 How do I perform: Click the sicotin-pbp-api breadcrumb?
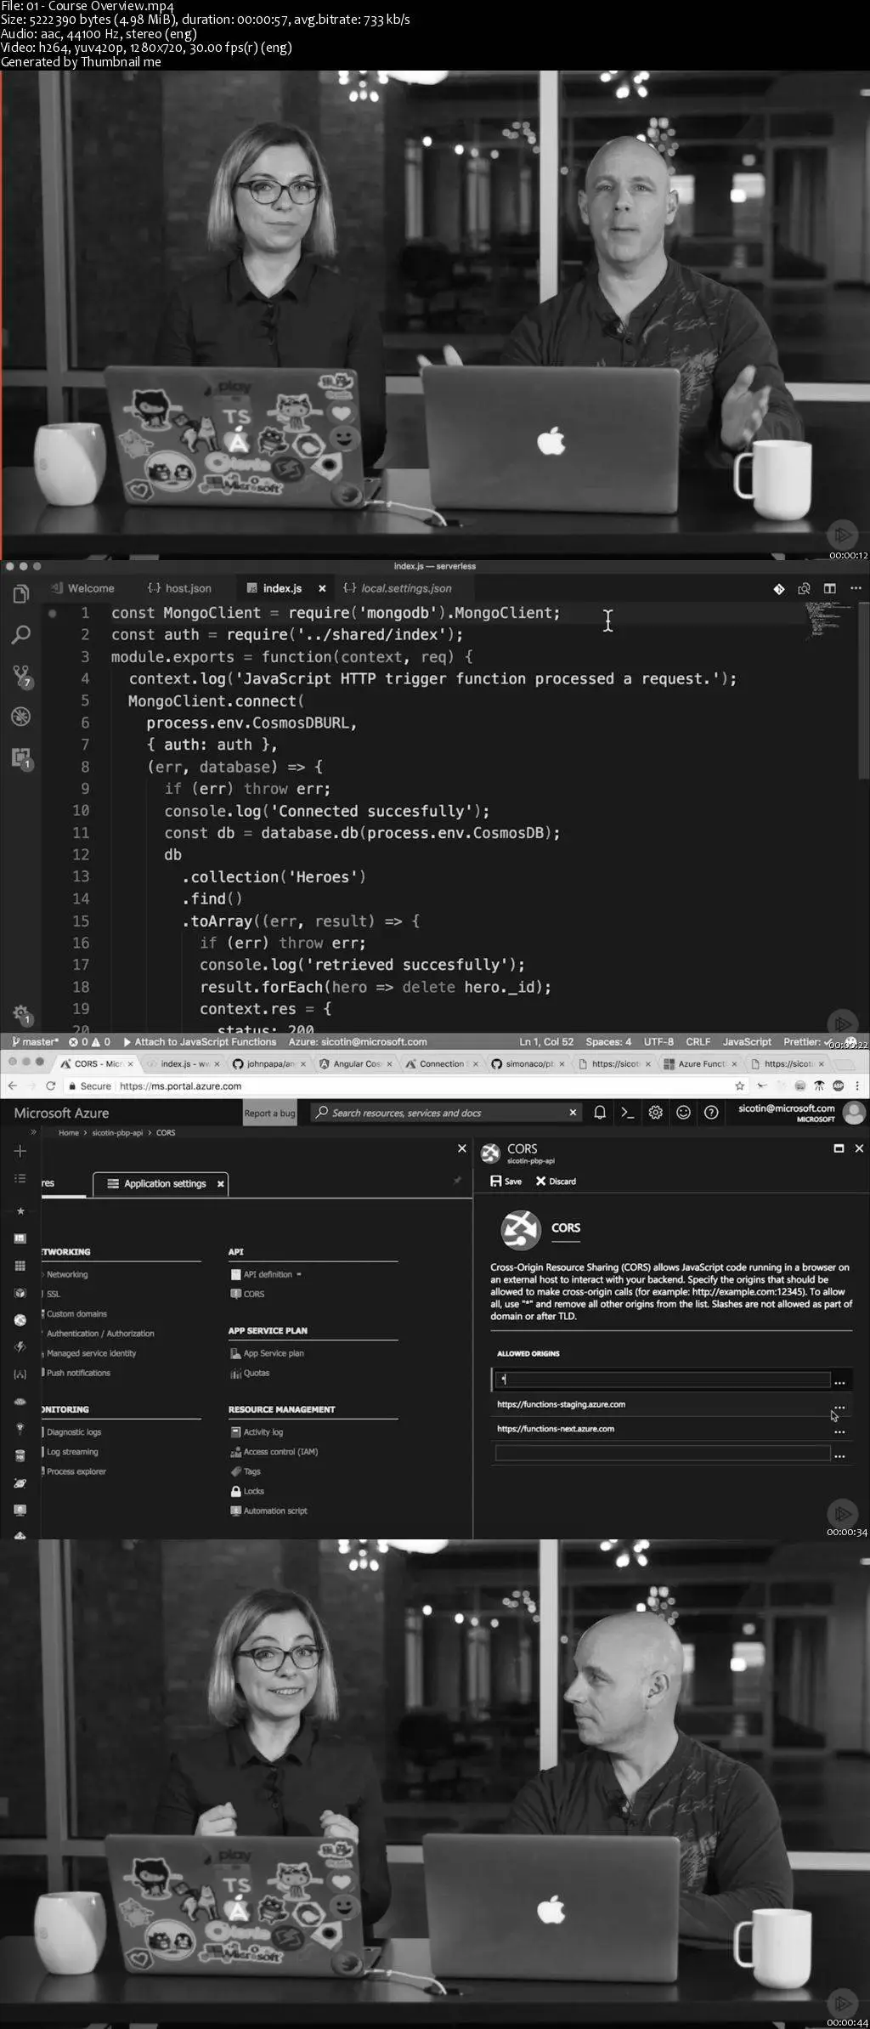click(x=117, y=1133)
